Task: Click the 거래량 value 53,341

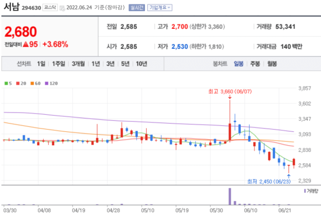Action: tap(286, 27)
